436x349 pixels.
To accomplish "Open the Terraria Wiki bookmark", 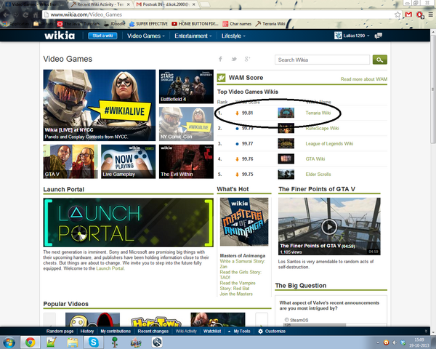I will 270,24.
